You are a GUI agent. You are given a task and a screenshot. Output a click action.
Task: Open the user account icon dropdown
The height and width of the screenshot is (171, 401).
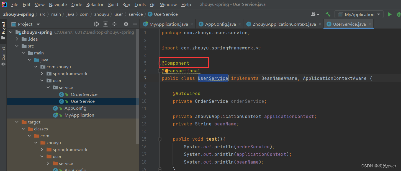click(x=315, y=14)
